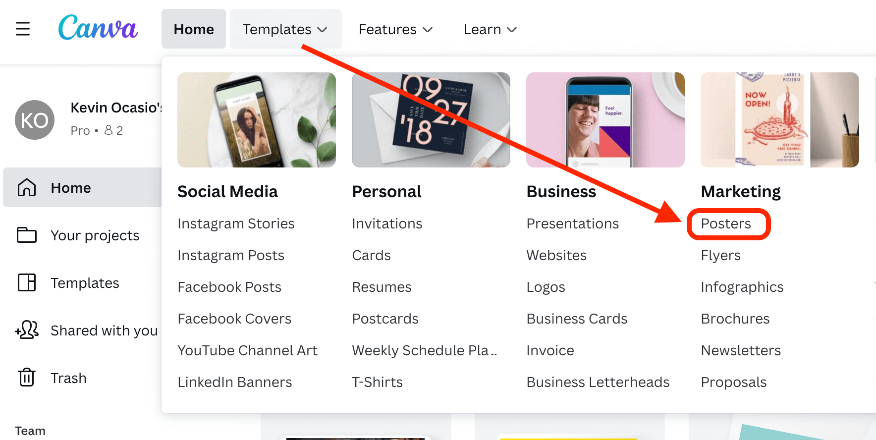Click the Templates layout icon in sidebar
The height and width of the screenshot is (440, 876).
pyautogui.click(x=27, y=282)
